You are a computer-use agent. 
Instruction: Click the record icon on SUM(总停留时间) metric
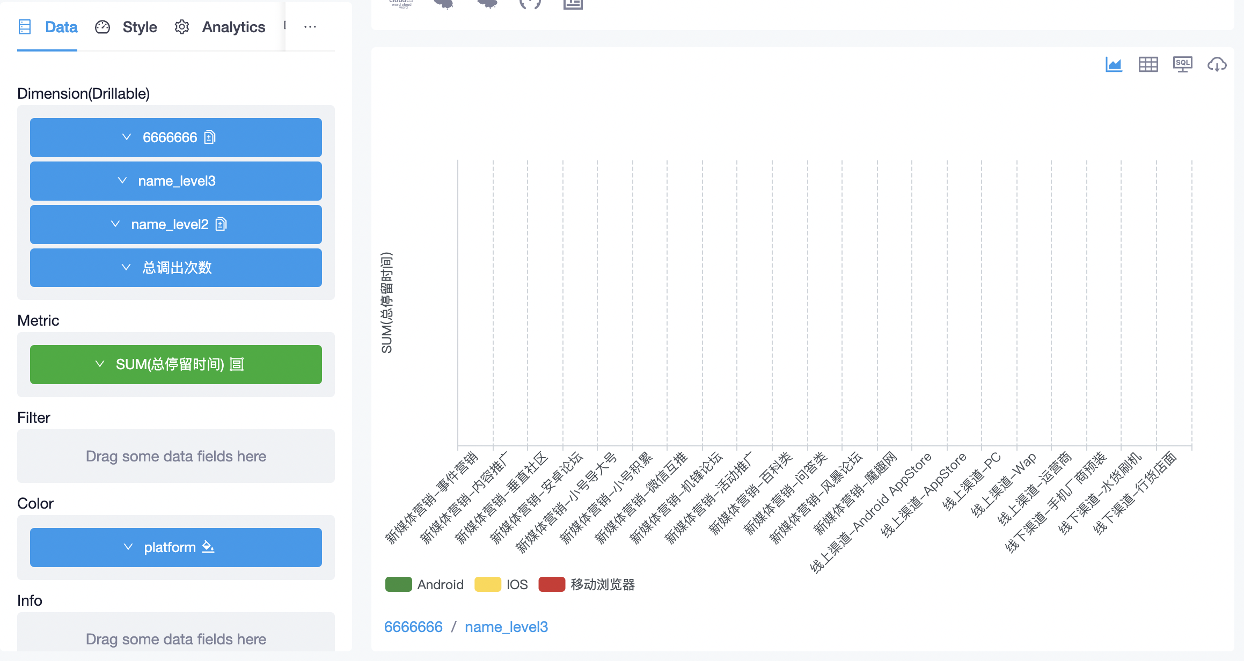[236, 364]
